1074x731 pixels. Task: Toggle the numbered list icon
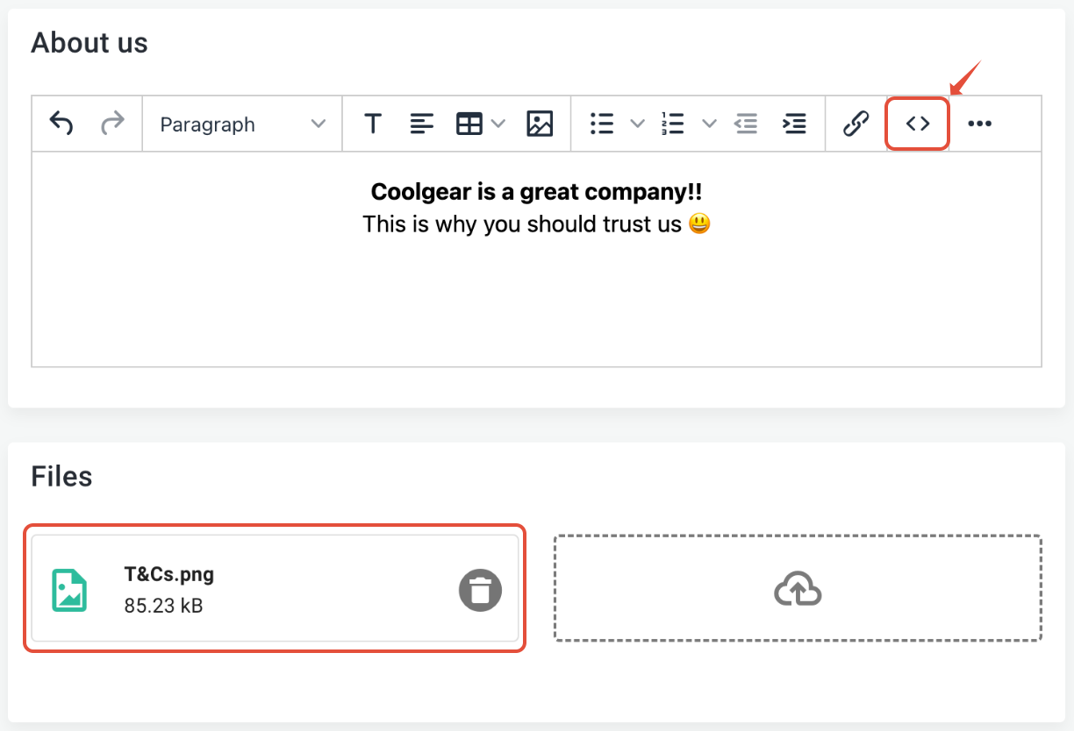673,124
